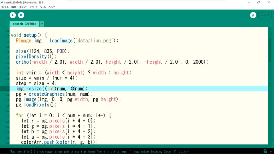Run the sketch with the play button
Screen dimensions: 274x154
13,15
